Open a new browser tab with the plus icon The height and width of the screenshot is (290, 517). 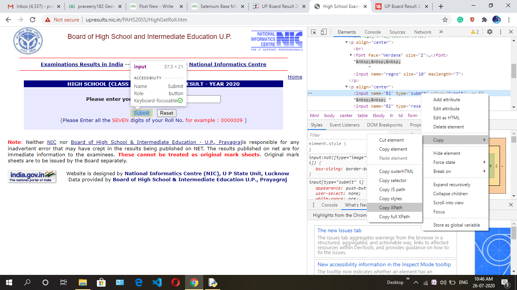point(441,6)
